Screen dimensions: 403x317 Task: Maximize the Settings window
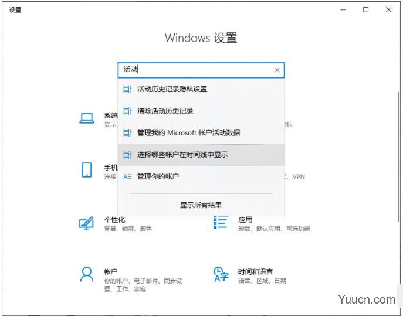click(365, 9)
